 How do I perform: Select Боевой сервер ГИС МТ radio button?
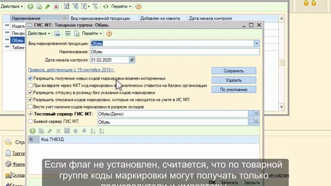click(31, 121)
